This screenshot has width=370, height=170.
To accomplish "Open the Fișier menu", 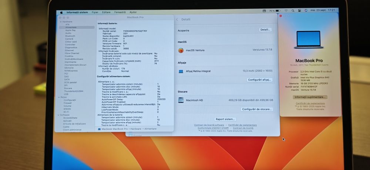I will click(95, 12).
